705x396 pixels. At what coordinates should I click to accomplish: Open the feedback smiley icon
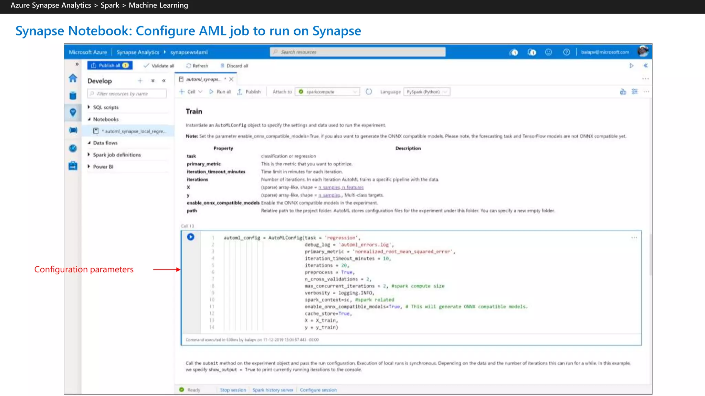(x=548, y=52)
